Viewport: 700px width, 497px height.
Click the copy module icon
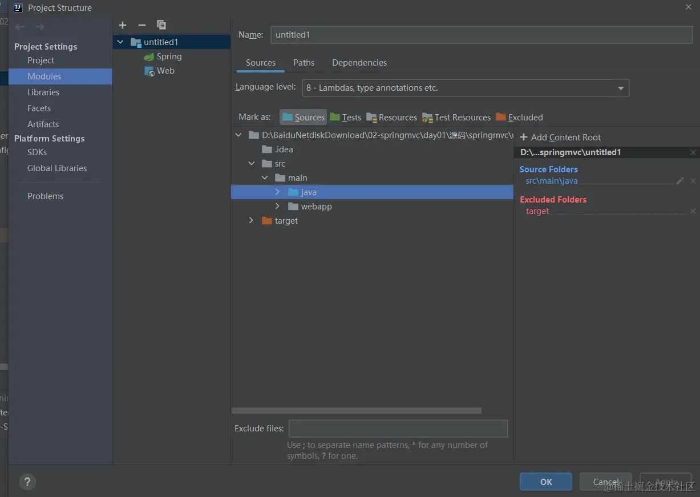(x=161, y=25)
